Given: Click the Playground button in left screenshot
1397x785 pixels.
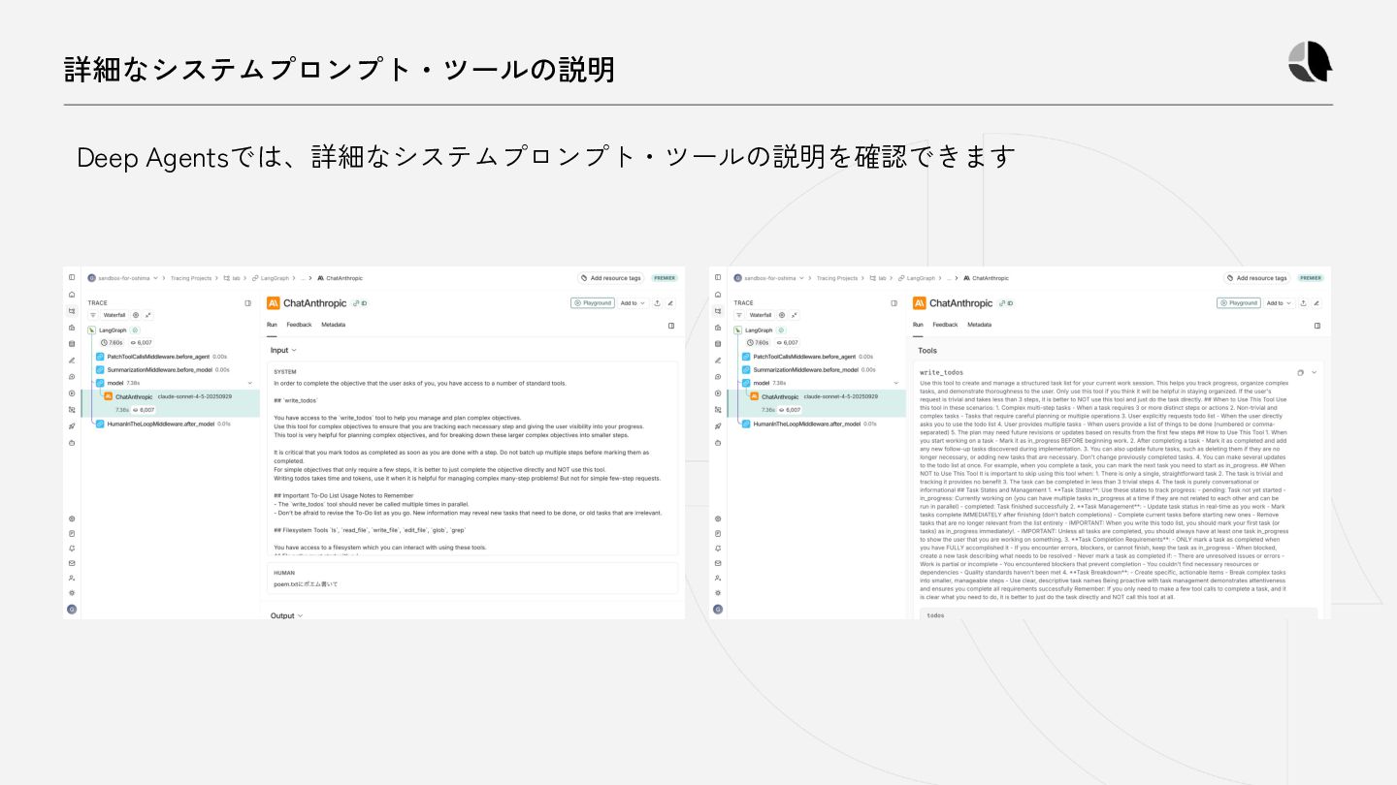Looking at the screenshot, I should (x=593, y=303).
